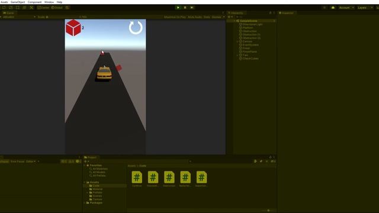Collapse the Favorites section in the Project panel
The width and height of the screenshot is (379, 213).
85,166
